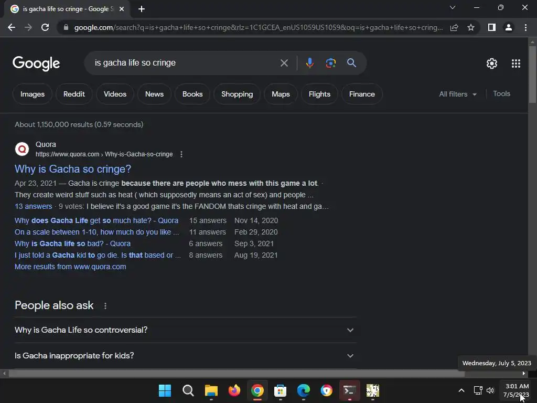
Task: Open search Tools options
Action: tap(501, 93)
